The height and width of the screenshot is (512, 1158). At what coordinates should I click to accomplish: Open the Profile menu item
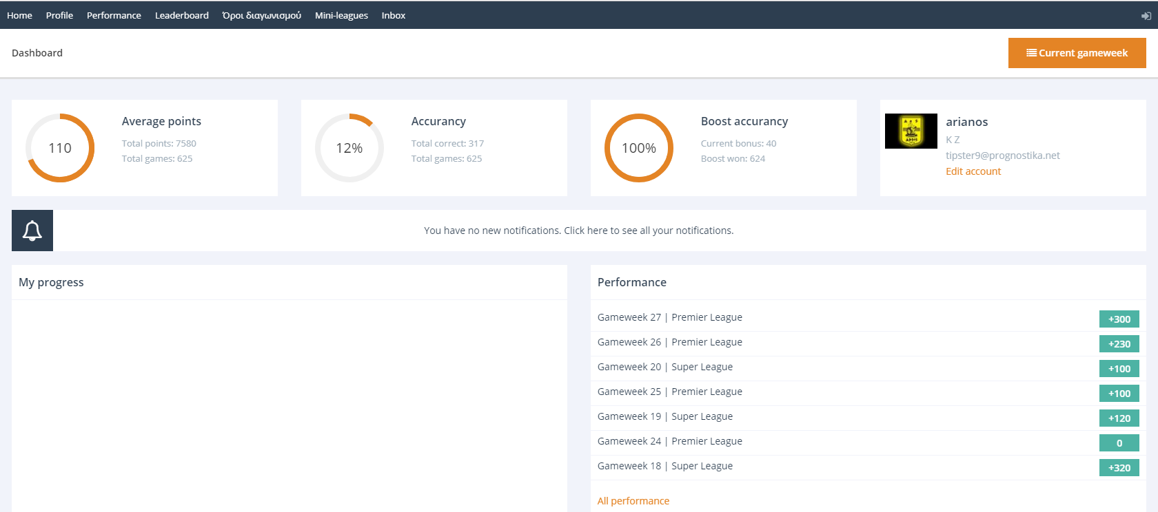coord(59,15)
